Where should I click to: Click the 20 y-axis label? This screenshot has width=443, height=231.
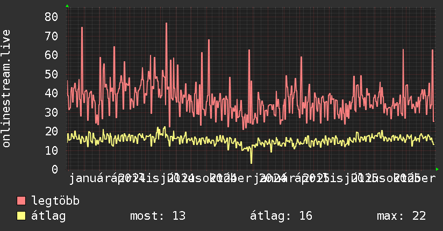point(51,131)
